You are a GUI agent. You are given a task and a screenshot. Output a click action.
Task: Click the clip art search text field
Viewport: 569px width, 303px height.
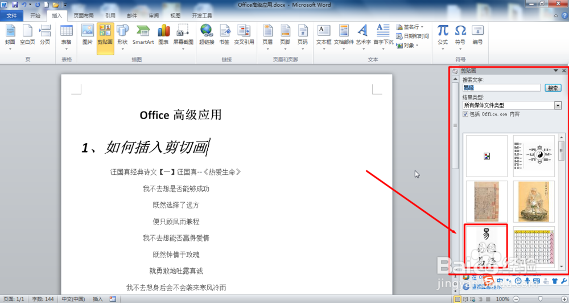501,88
